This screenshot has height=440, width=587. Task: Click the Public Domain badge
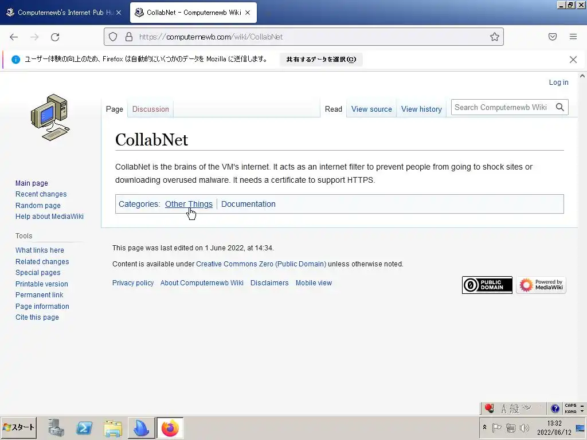point(487,285)
